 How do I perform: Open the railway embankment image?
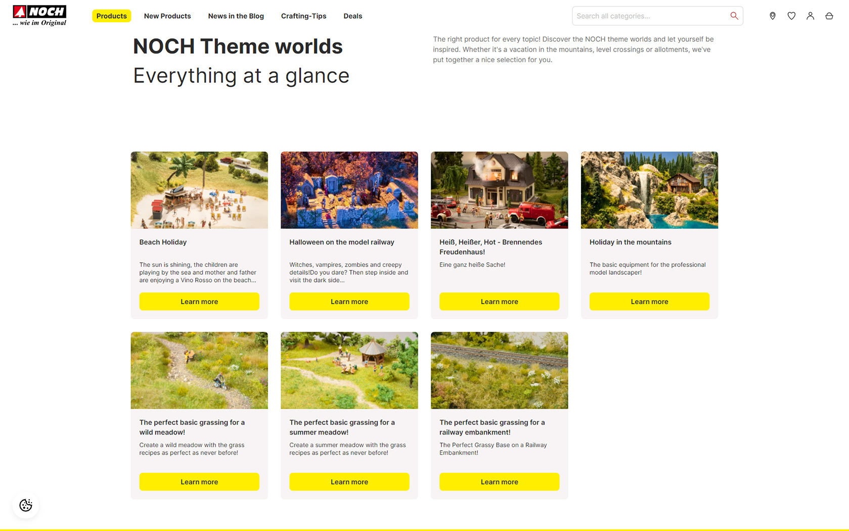pos(500,370)
